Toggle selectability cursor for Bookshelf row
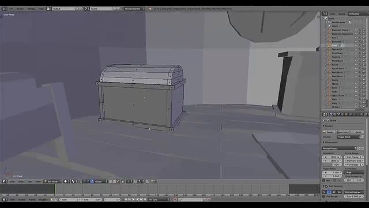 (x=360, y=42)
